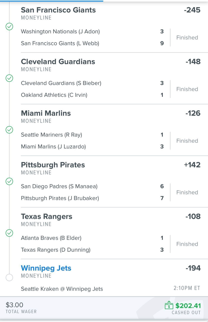Click the green checkmark beside Miami Marlins leg

pyautogui.click(x=9, y=130)
